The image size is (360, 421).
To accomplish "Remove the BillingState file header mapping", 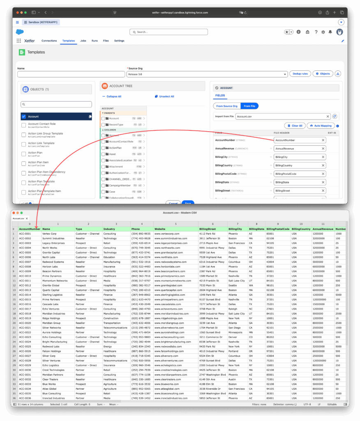I will (x=323, y=182).
